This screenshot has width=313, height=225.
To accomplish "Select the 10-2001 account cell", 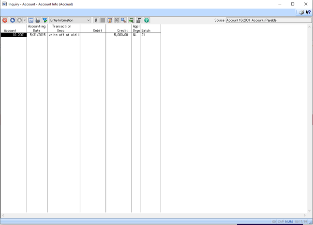I will click(14, 35).
